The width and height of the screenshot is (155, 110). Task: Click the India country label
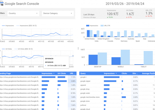[x=96, y=41]
